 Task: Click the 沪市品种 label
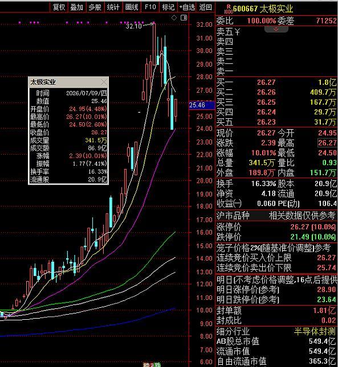(233, 216)
